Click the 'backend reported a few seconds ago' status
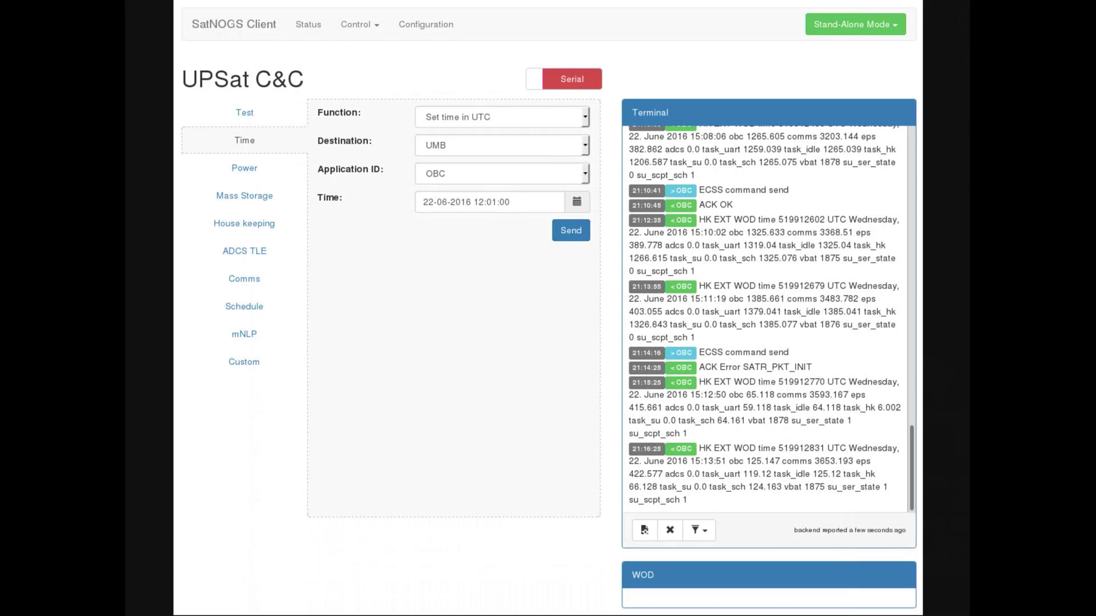The height and width of the screenshot is (616, 1096). [849, 530]
